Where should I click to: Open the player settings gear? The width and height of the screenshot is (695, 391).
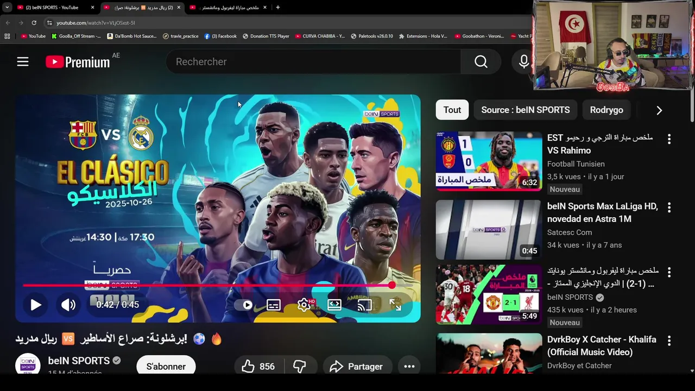point(304,305)
